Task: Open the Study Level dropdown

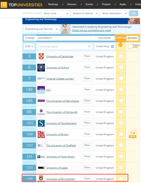Action: (x=56, y=13)
